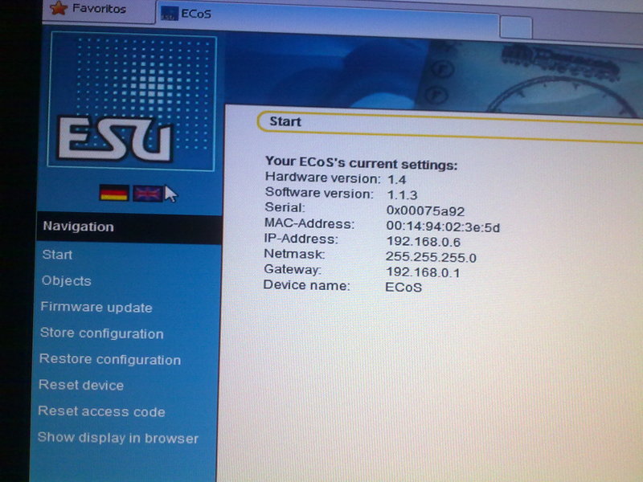
Task: Open Reset device page
Action: coord(81,385)
